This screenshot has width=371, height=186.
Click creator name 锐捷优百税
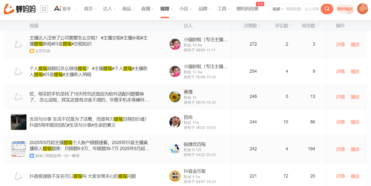(195, 144)
